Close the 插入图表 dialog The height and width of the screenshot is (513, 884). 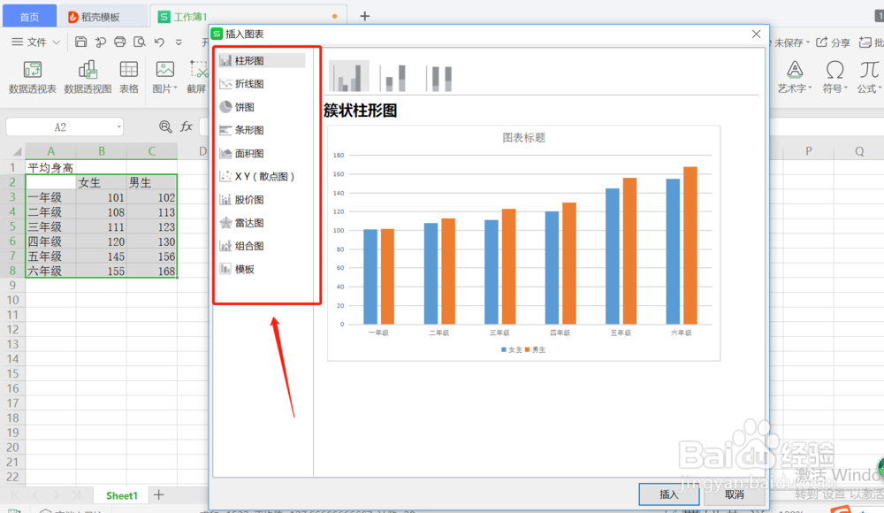coord(756,34)
